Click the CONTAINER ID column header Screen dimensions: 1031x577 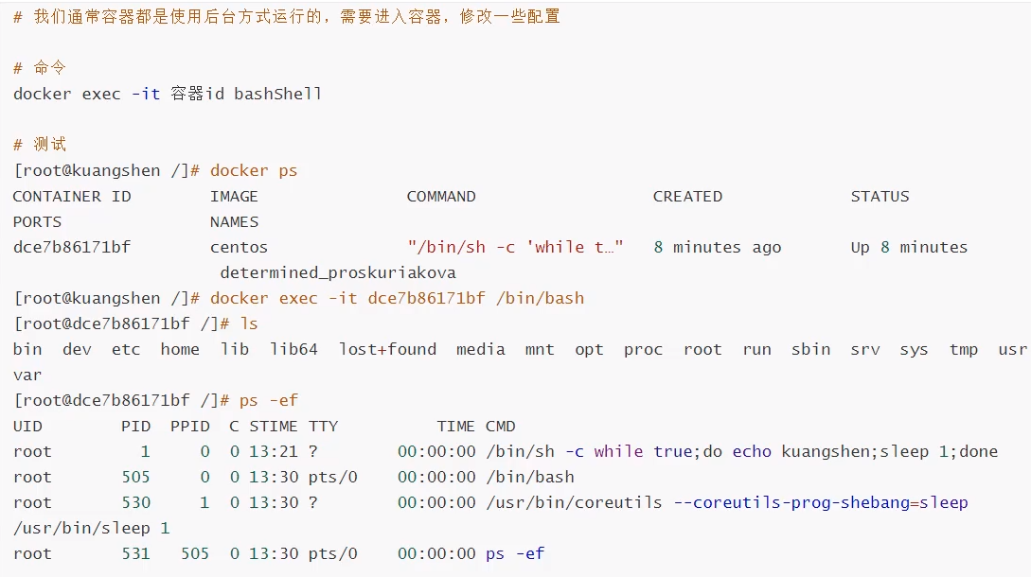click(x=72, y=197)
